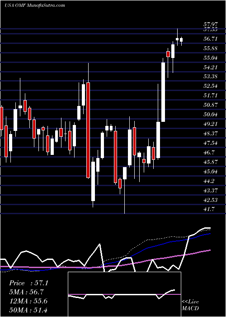This screenshot has width=226, height=317.
Task: Select the 50.04 price axis label
Action: click(x=211, y=115)
